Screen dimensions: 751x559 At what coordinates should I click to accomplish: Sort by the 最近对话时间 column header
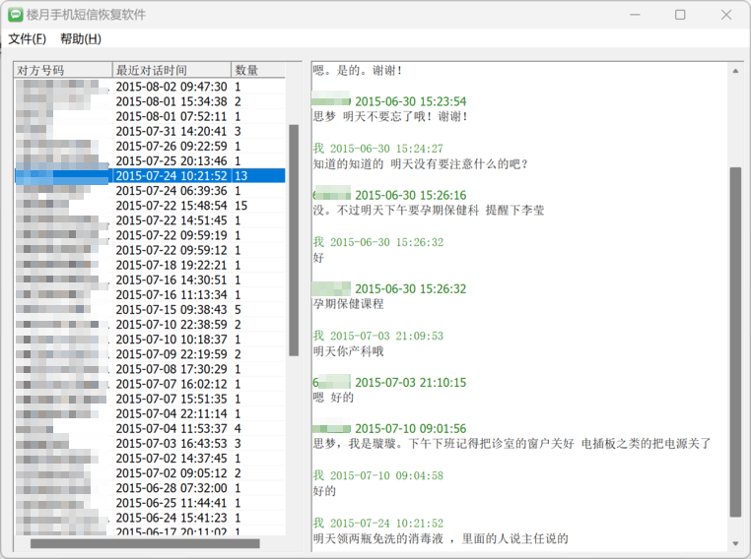(x=171, y=70)
